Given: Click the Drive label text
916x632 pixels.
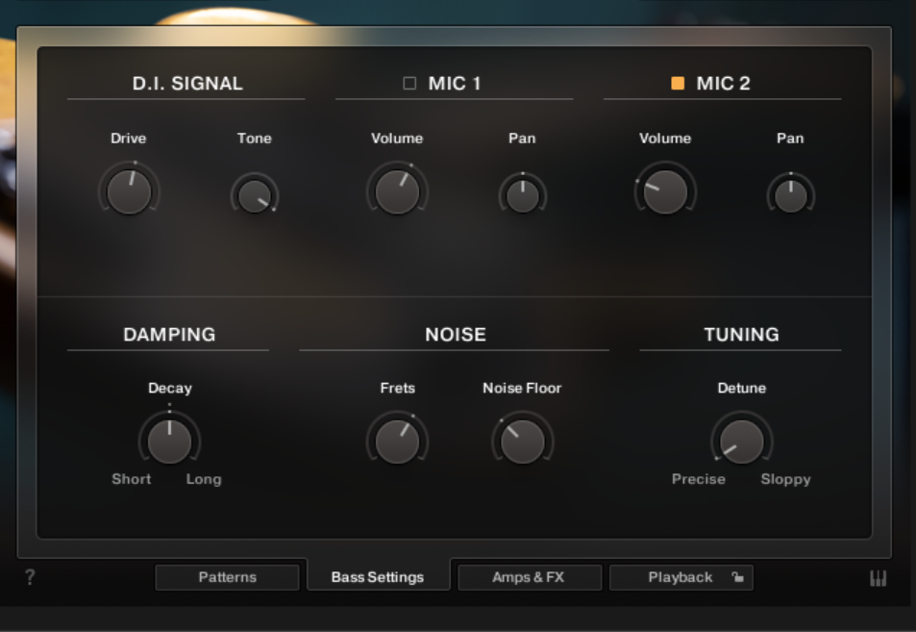Looking at the screenshot, I should (129, 139).
